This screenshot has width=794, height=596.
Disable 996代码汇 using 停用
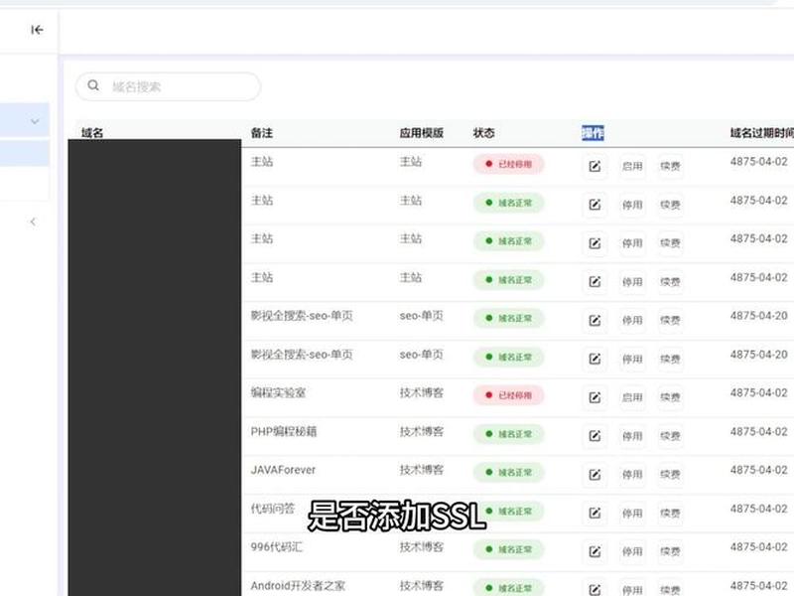tap(632, 551)
